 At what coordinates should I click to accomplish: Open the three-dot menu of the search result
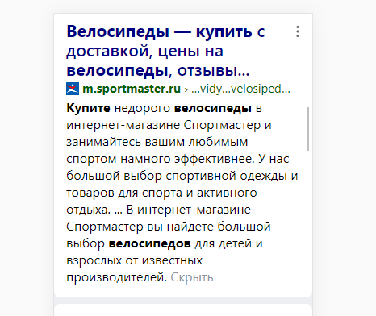point(298,31)
